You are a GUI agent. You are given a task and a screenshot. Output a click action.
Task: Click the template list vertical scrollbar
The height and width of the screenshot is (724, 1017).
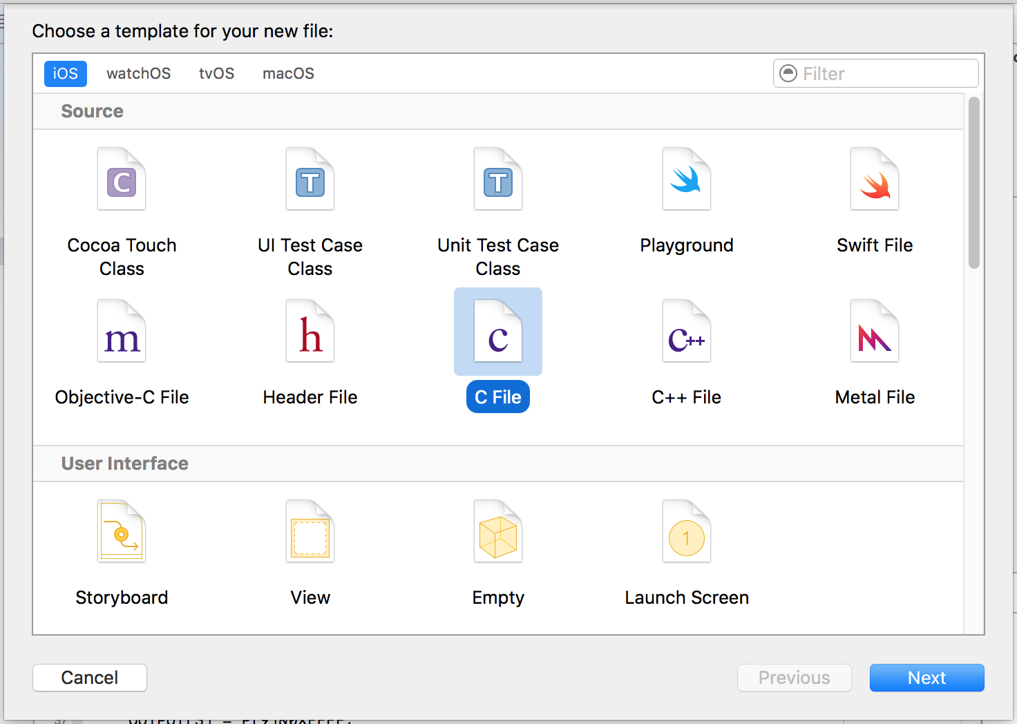[x=974, y=183]
